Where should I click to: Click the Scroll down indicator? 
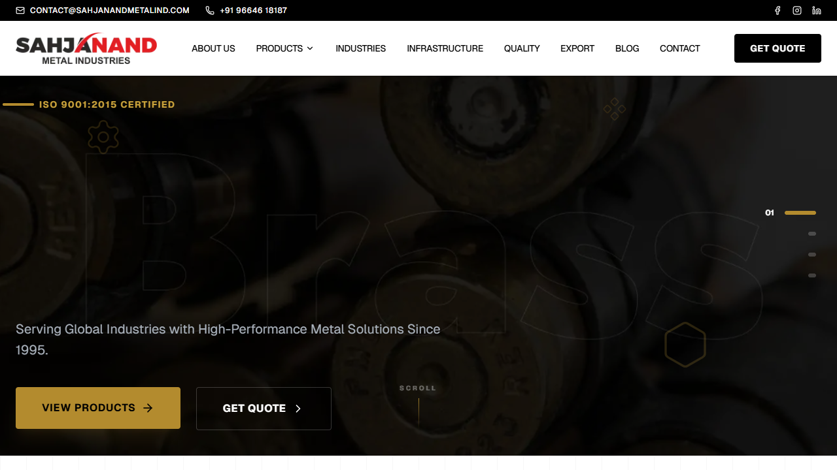[418, 405]
